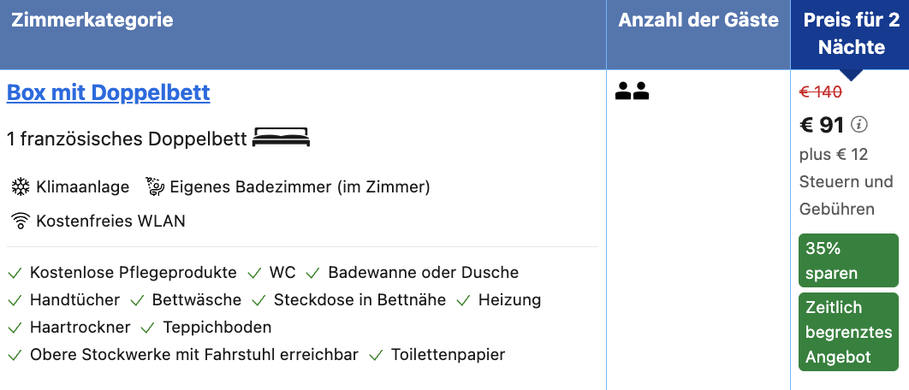Image resolution: width=909 pixels, height=390 pixels.
Task: Click the Badewanne oder Dusche amenity text
Action: click(x=423, y=272)
